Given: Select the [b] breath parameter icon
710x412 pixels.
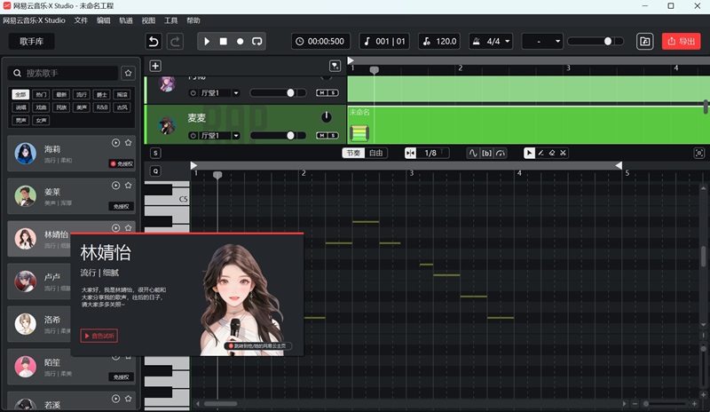Looking at the screenshot, I should (x=486, y=153).
